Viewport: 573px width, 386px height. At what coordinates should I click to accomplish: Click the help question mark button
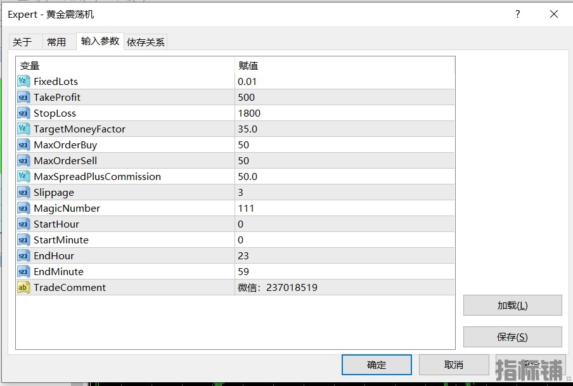[x=518, y=14]
